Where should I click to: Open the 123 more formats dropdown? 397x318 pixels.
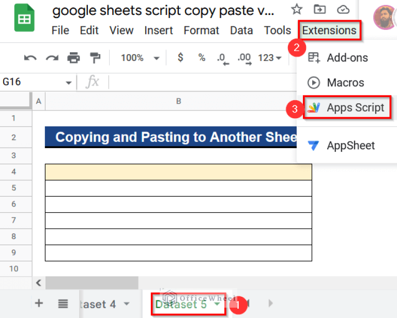(x=270, y=58)
